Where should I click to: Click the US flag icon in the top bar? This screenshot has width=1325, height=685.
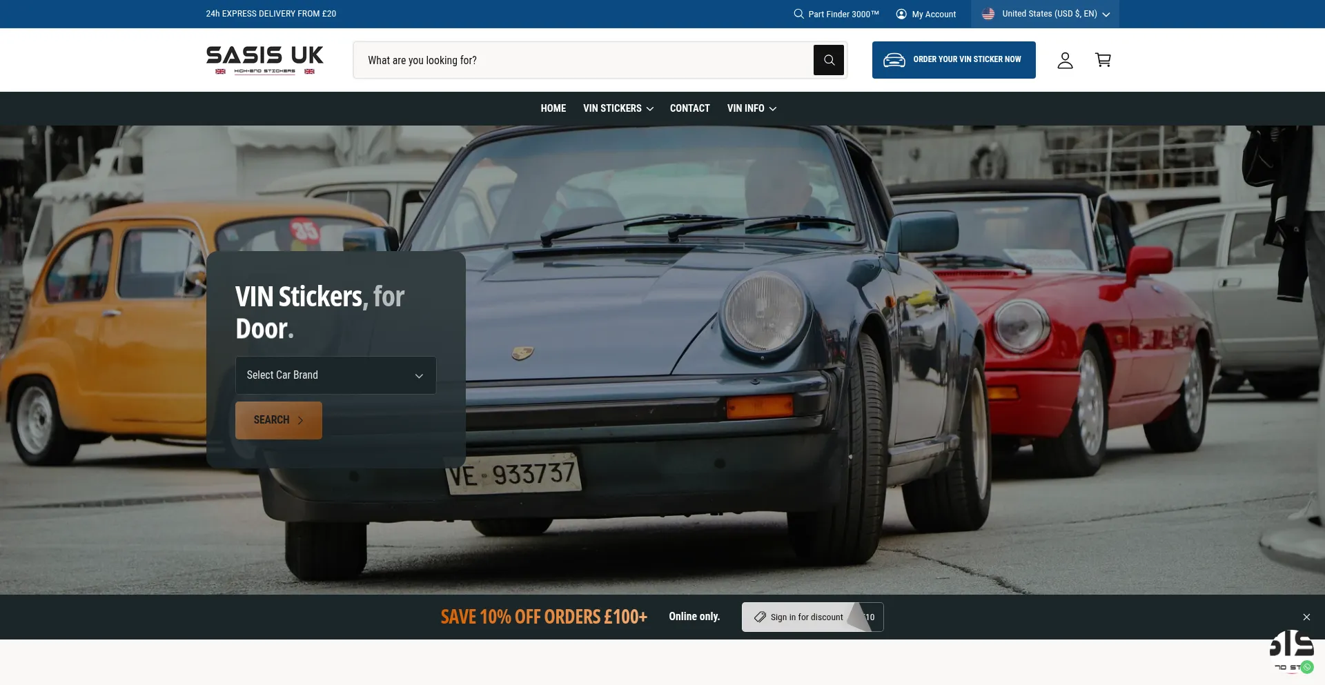(988, 14)
